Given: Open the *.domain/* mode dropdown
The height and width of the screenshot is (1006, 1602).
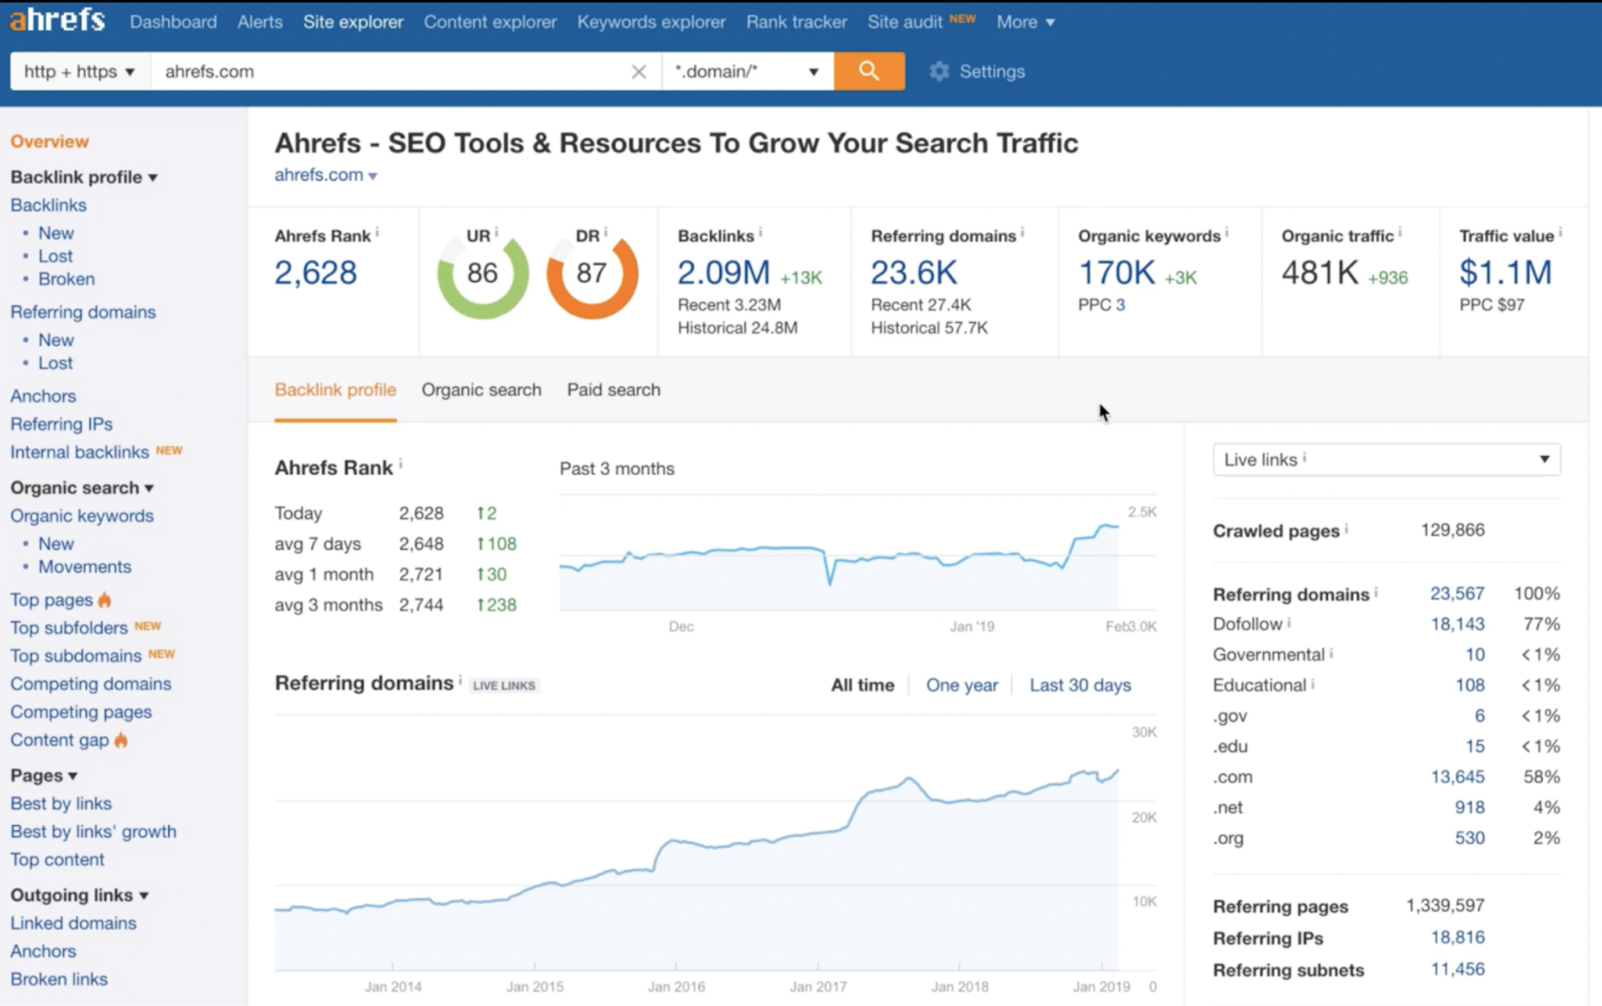Looking at the screenshot, I should (x=746, y=71).
